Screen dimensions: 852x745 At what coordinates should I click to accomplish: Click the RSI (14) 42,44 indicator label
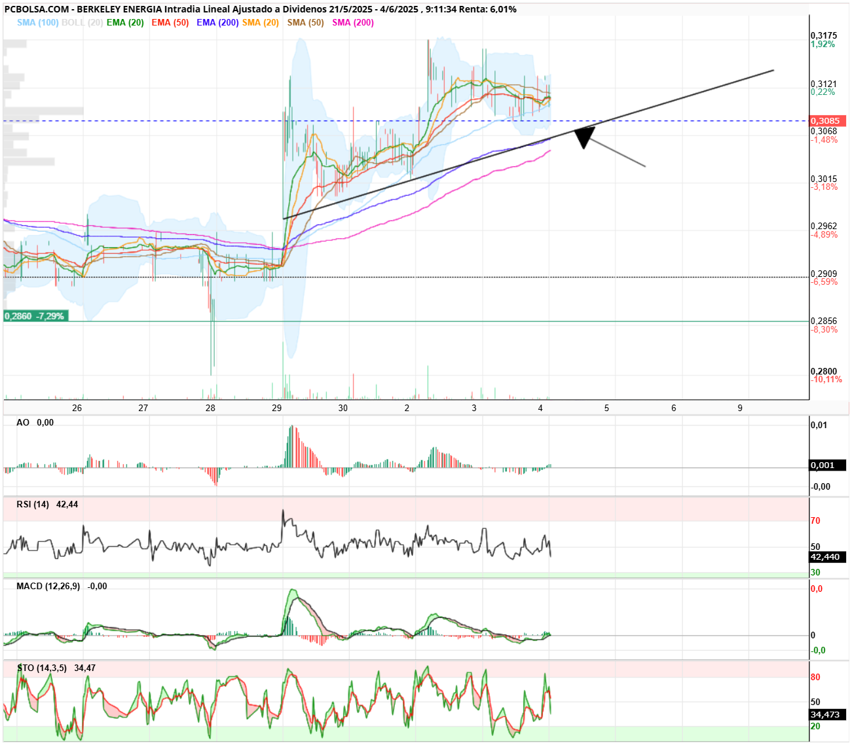[x=47, y=505]
